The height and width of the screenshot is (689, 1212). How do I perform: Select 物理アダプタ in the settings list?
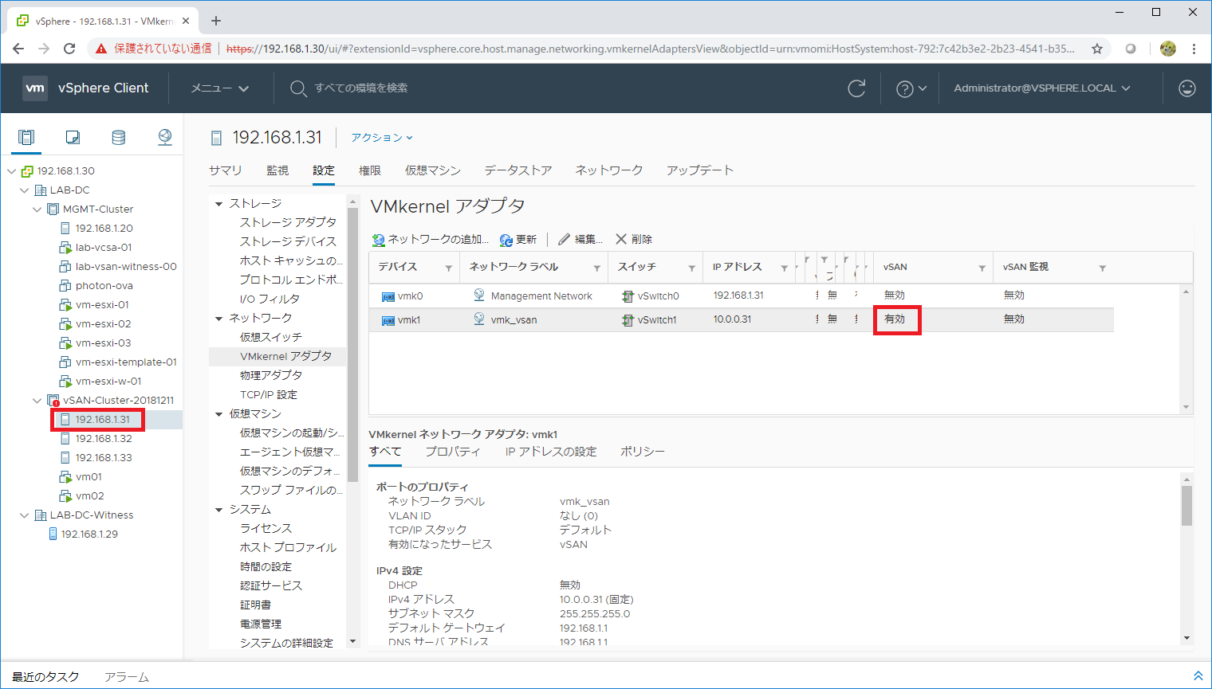click(x=271, y=375)
